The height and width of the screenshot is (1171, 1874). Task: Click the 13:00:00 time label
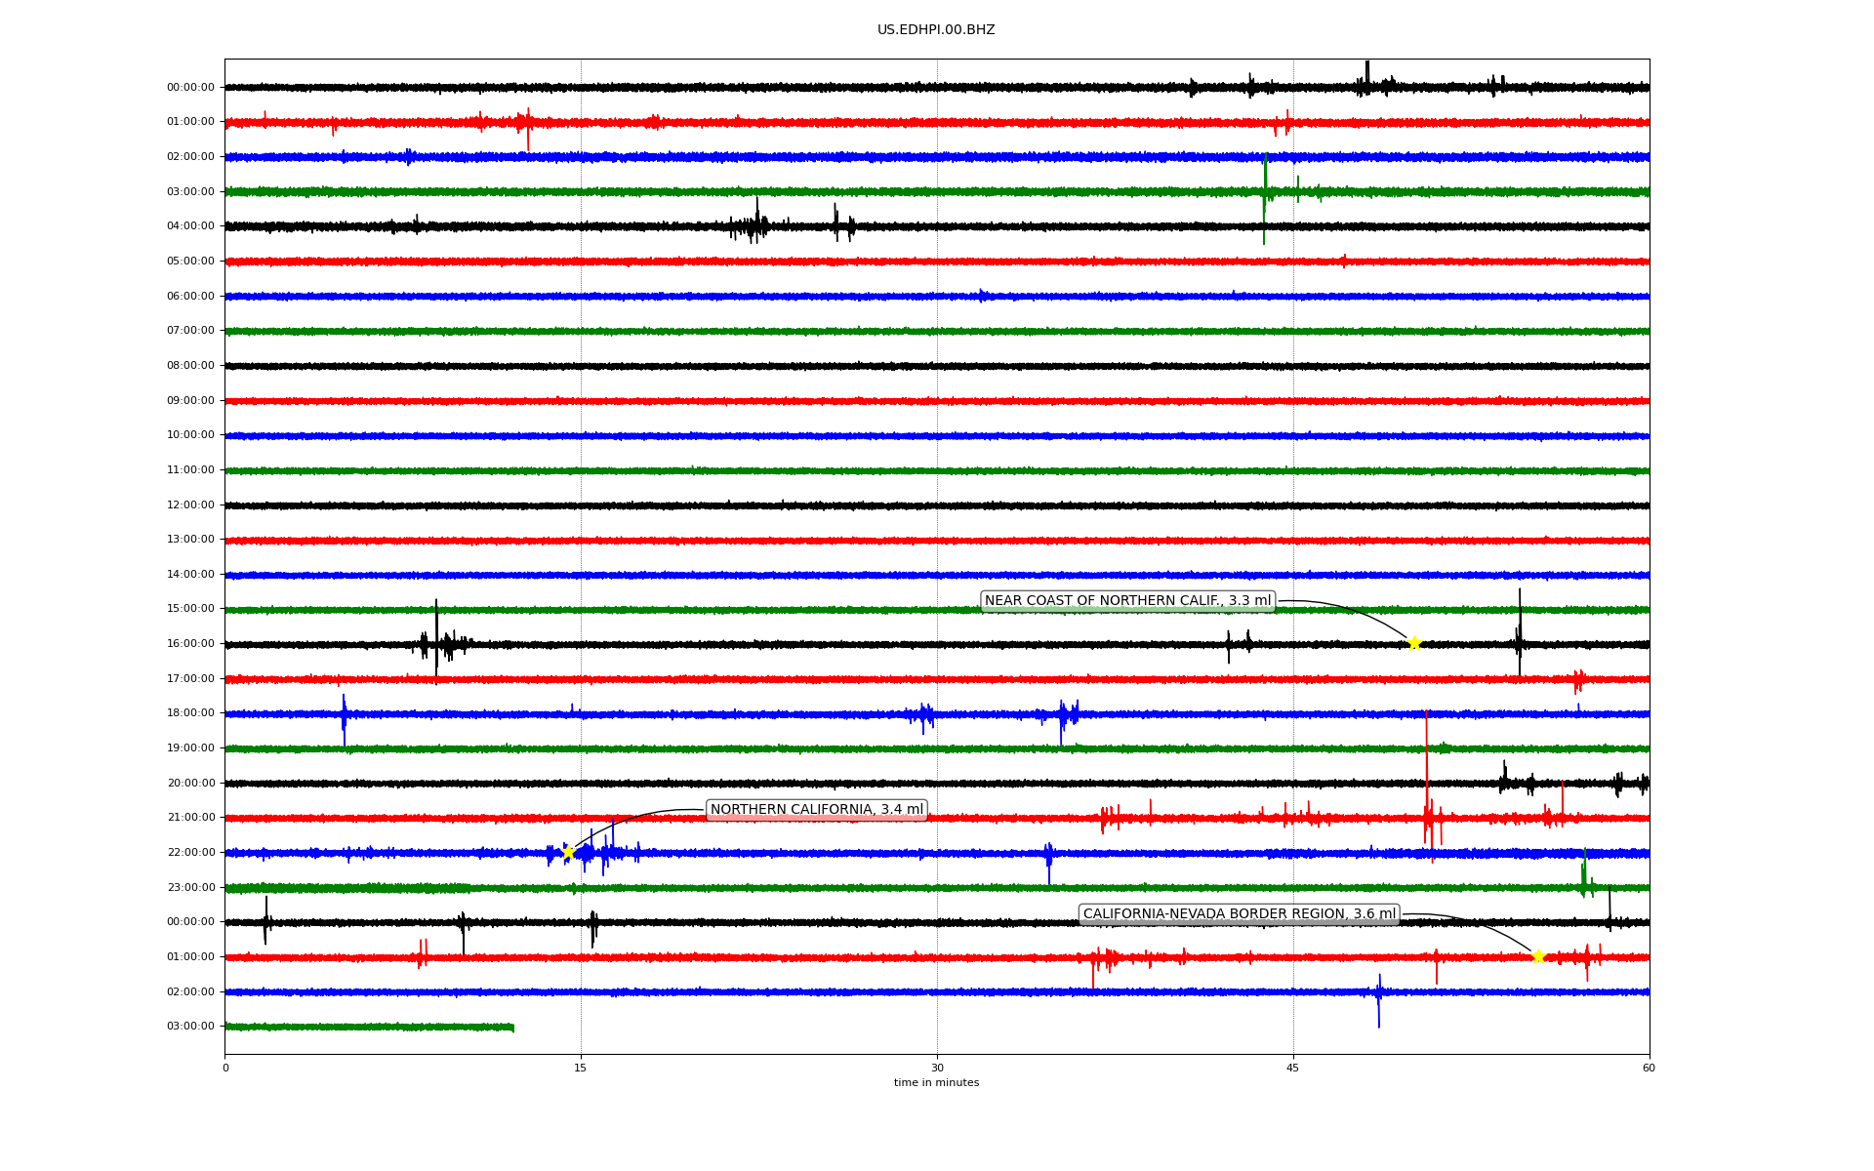click(x=190, y=540)
